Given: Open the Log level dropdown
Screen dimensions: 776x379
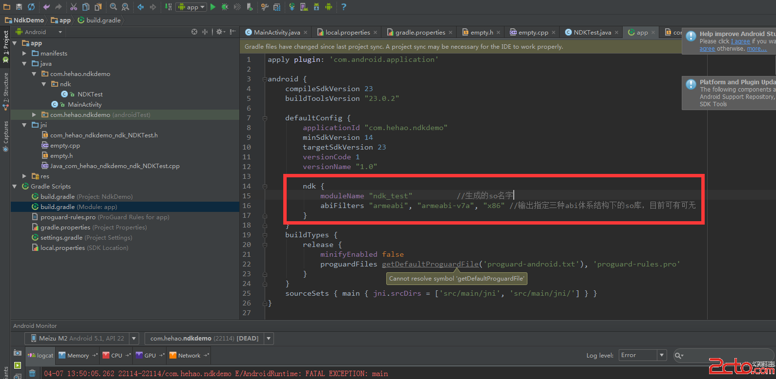Looking at the screenshot, I should (642, 355).
